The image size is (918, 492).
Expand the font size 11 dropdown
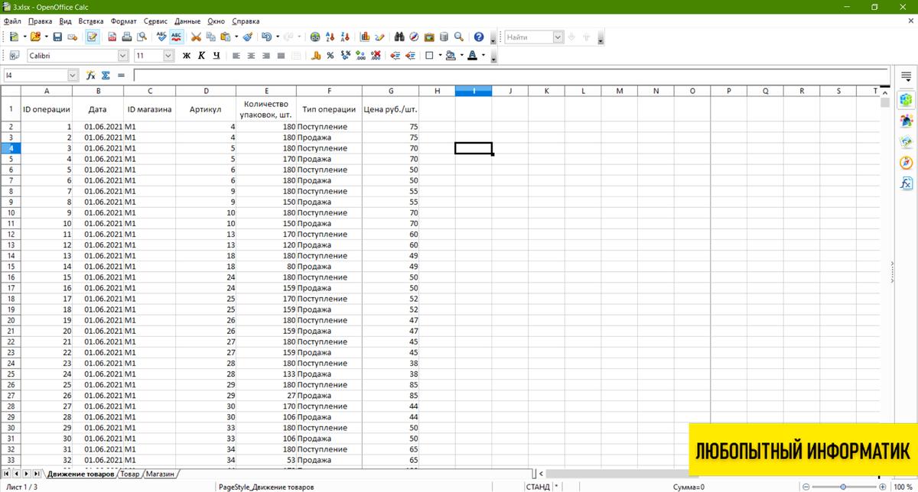pyautogui.click(x=169, y=56)
